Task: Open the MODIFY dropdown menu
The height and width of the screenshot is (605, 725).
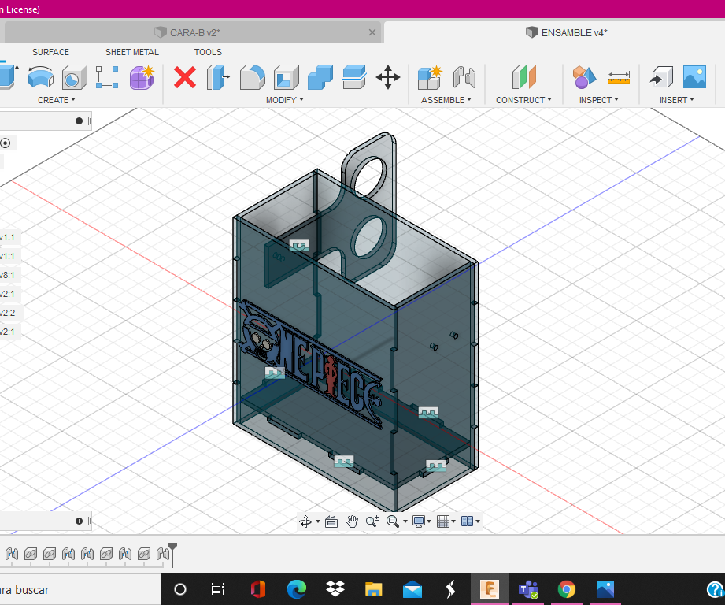Action: 284,100
